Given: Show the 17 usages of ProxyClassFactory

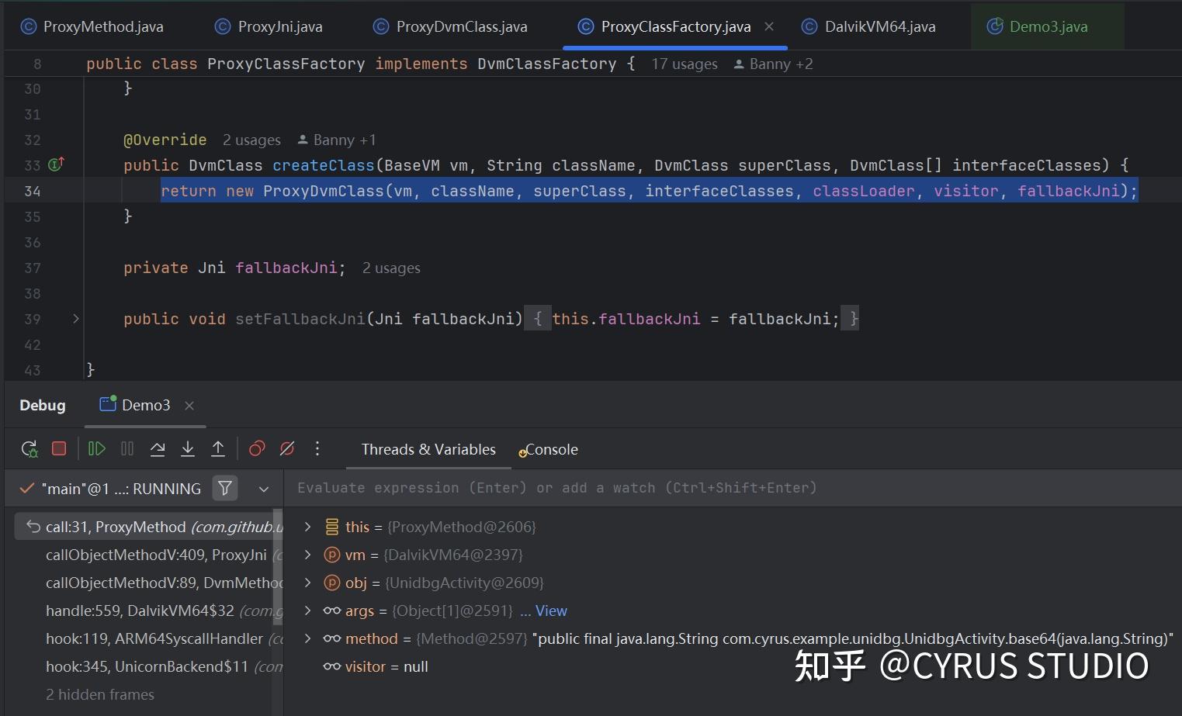Looking at the screenshot, I should [x=685, y=64].
